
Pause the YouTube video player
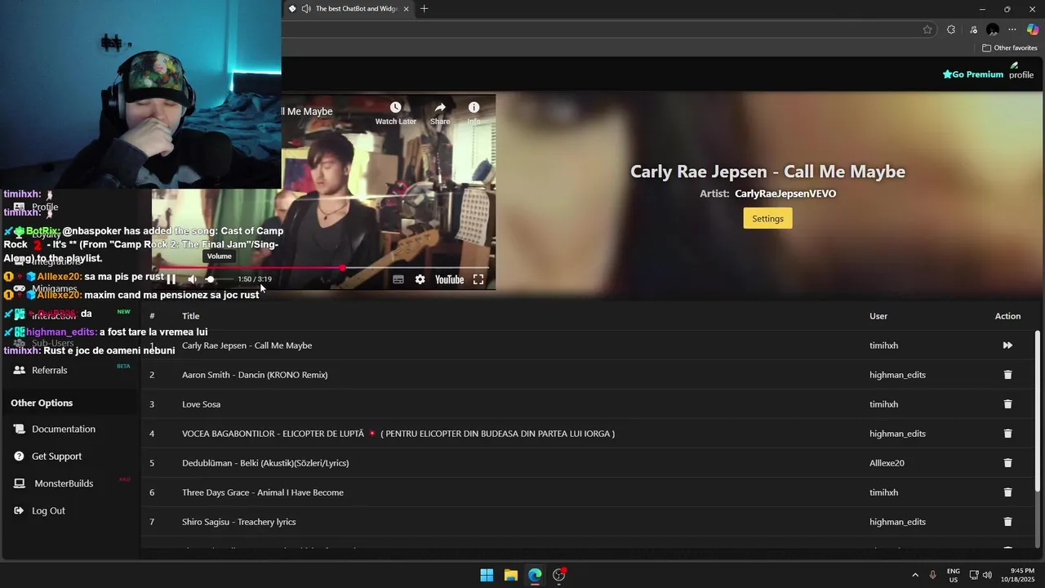pos(171,279)
